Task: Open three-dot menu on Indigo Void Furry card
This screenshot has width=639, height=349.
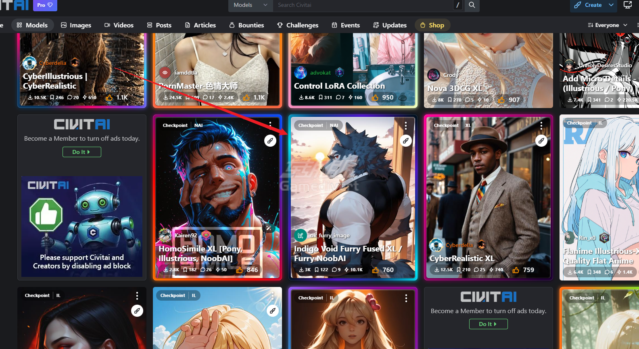Action: (x=406, y=125)
